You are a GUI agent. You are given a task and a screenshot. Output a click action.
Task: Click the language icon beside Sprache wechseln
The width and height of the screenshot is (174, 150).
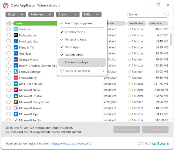tap(62, 71)
